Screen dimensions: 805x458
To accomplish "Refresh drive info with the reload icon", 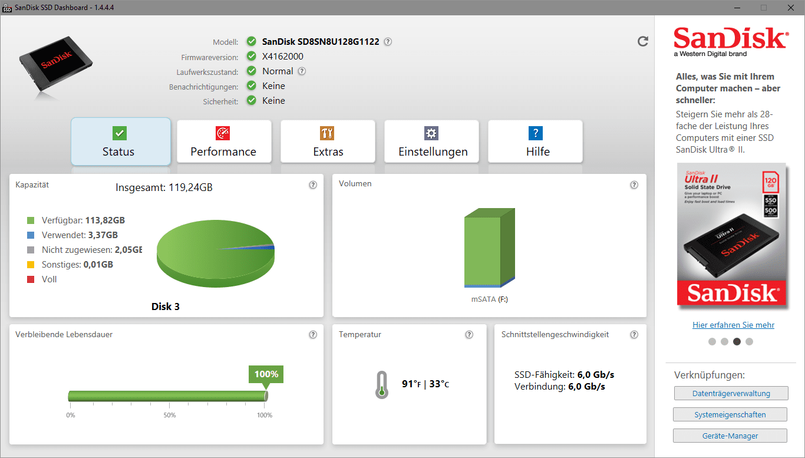I will (x=643, y=41).
